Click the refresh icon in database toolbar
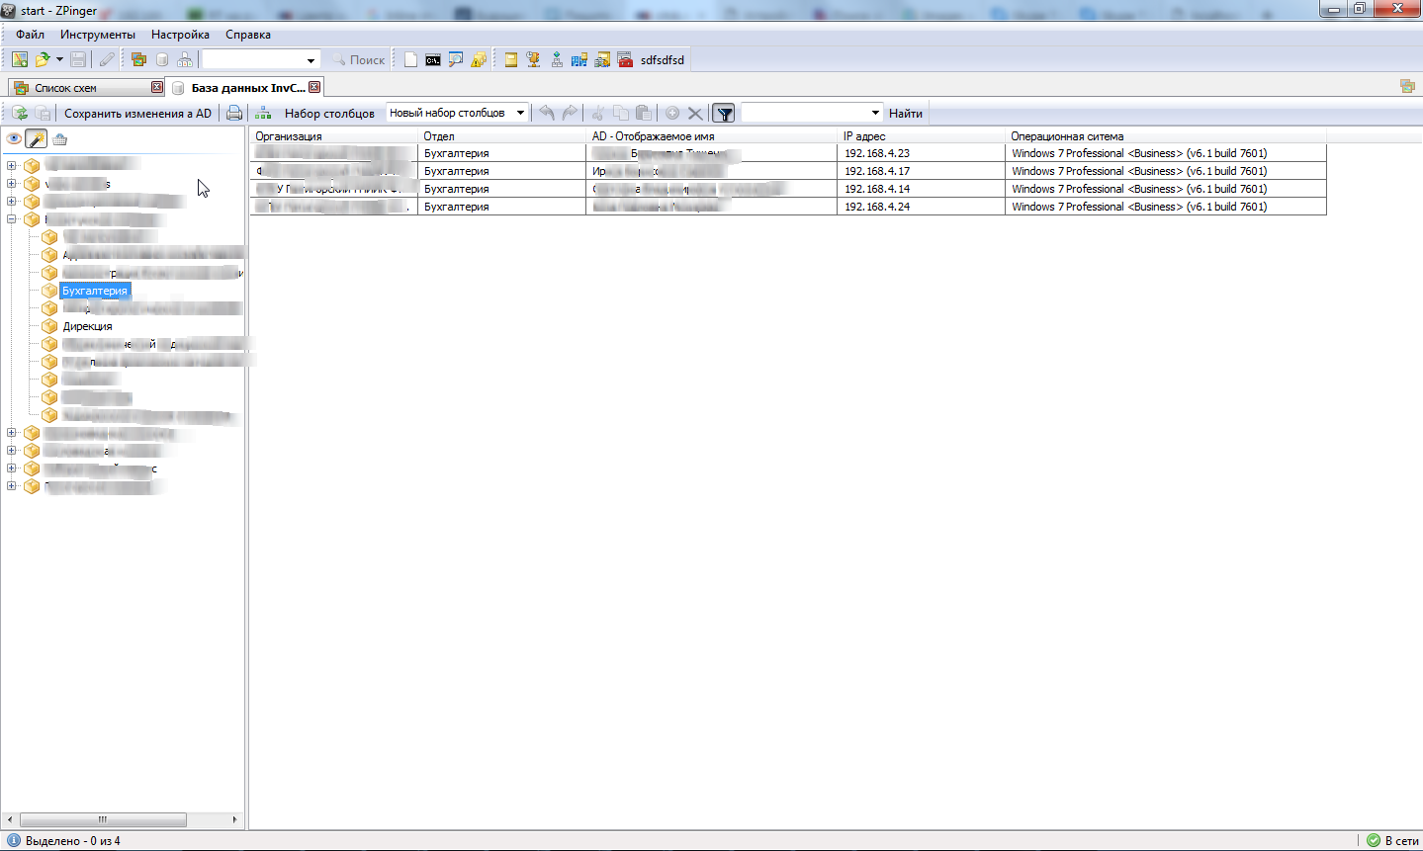The height and width of the screenshot is (851, 1423). (x=19, y=113)
